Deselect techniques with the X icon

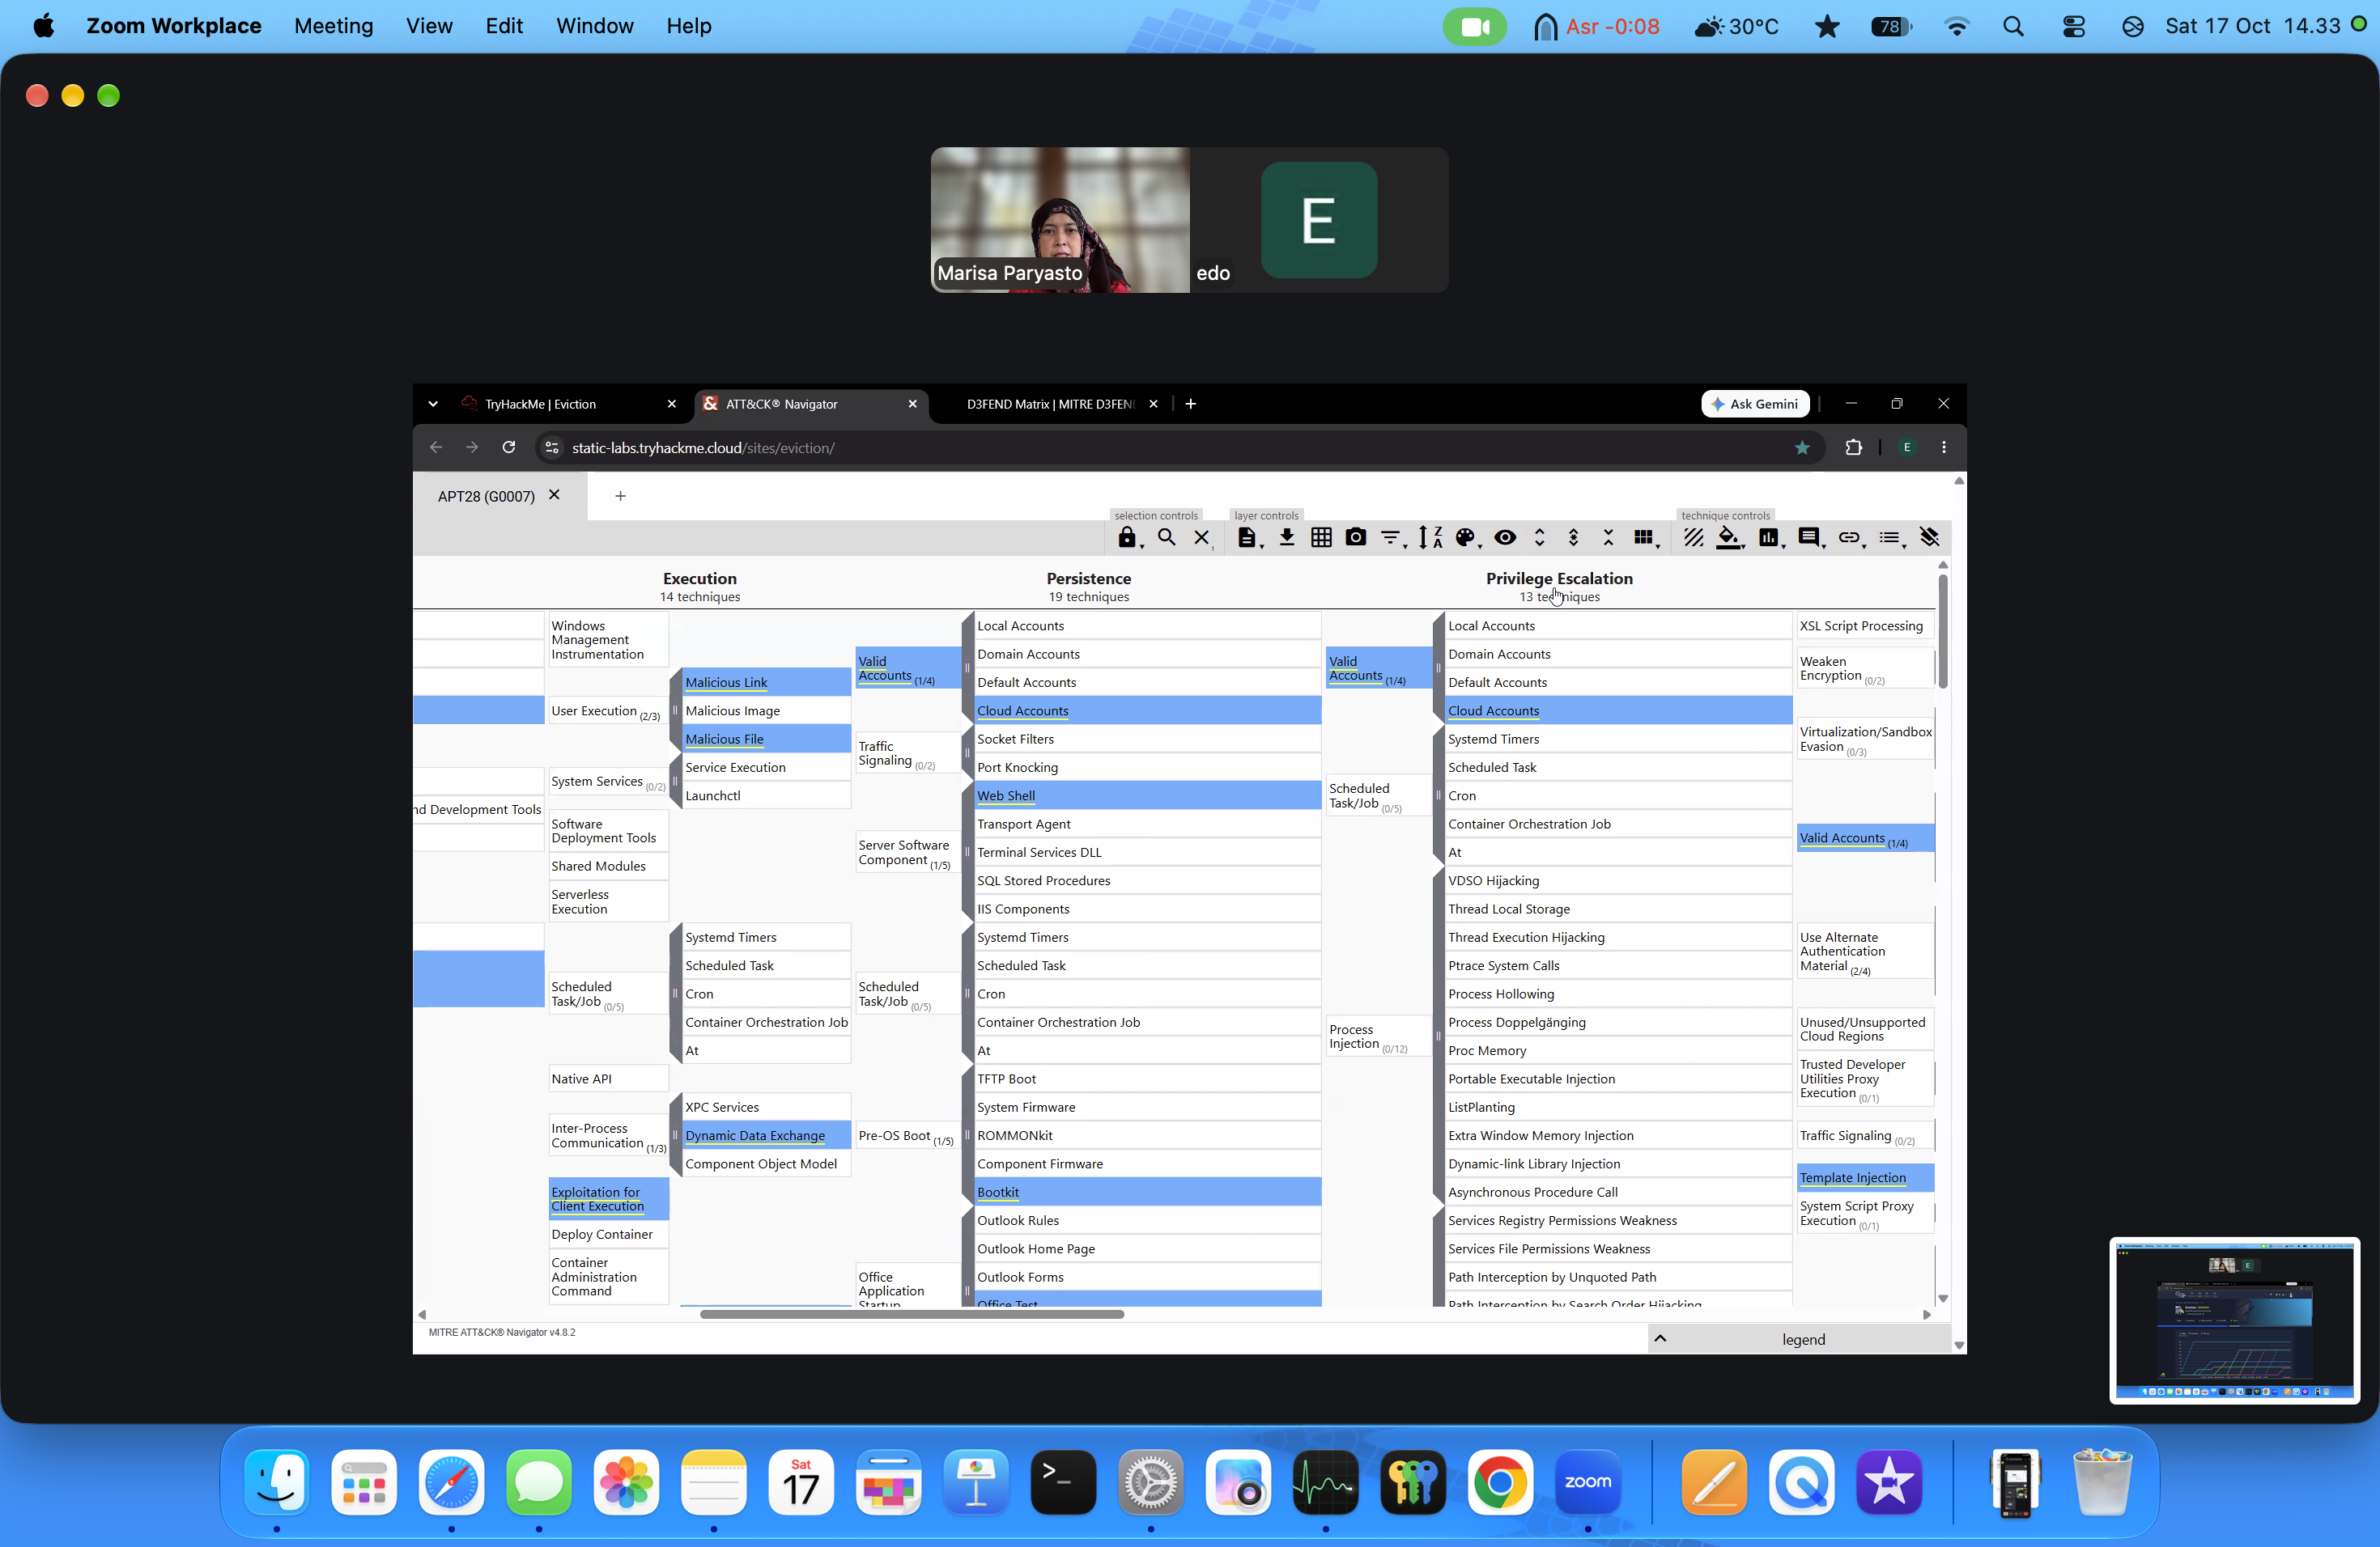pyautogui.click(x=1202, y=538)
